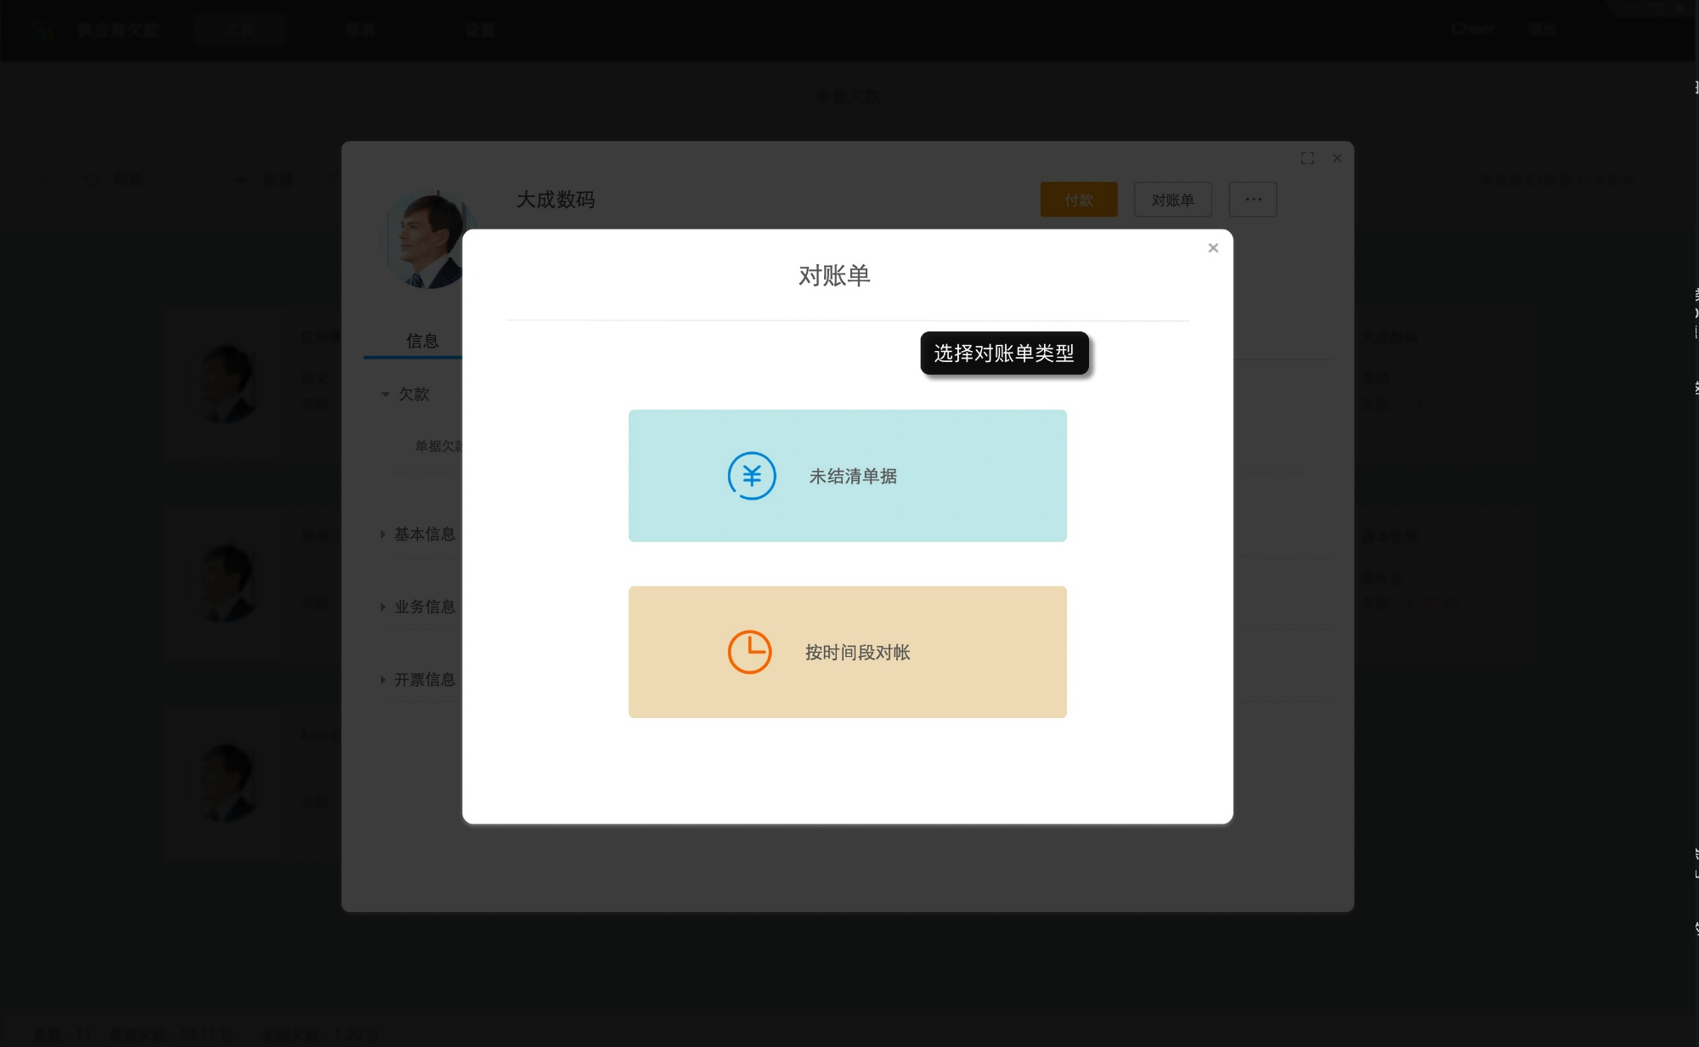Close the 对账单 popup with its X

pyautogui.click(x=1213, y=247)
